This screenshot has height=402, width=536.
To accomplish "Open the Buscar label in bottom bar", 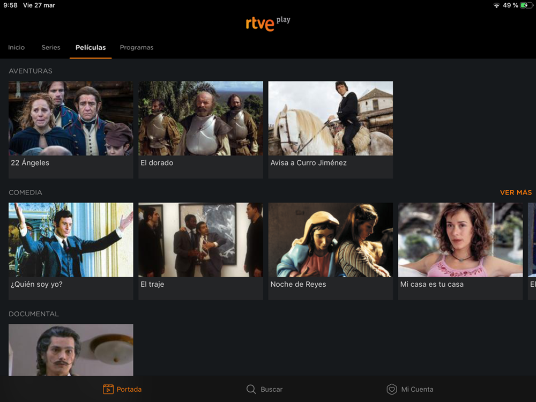I will (x=271, y=389).
